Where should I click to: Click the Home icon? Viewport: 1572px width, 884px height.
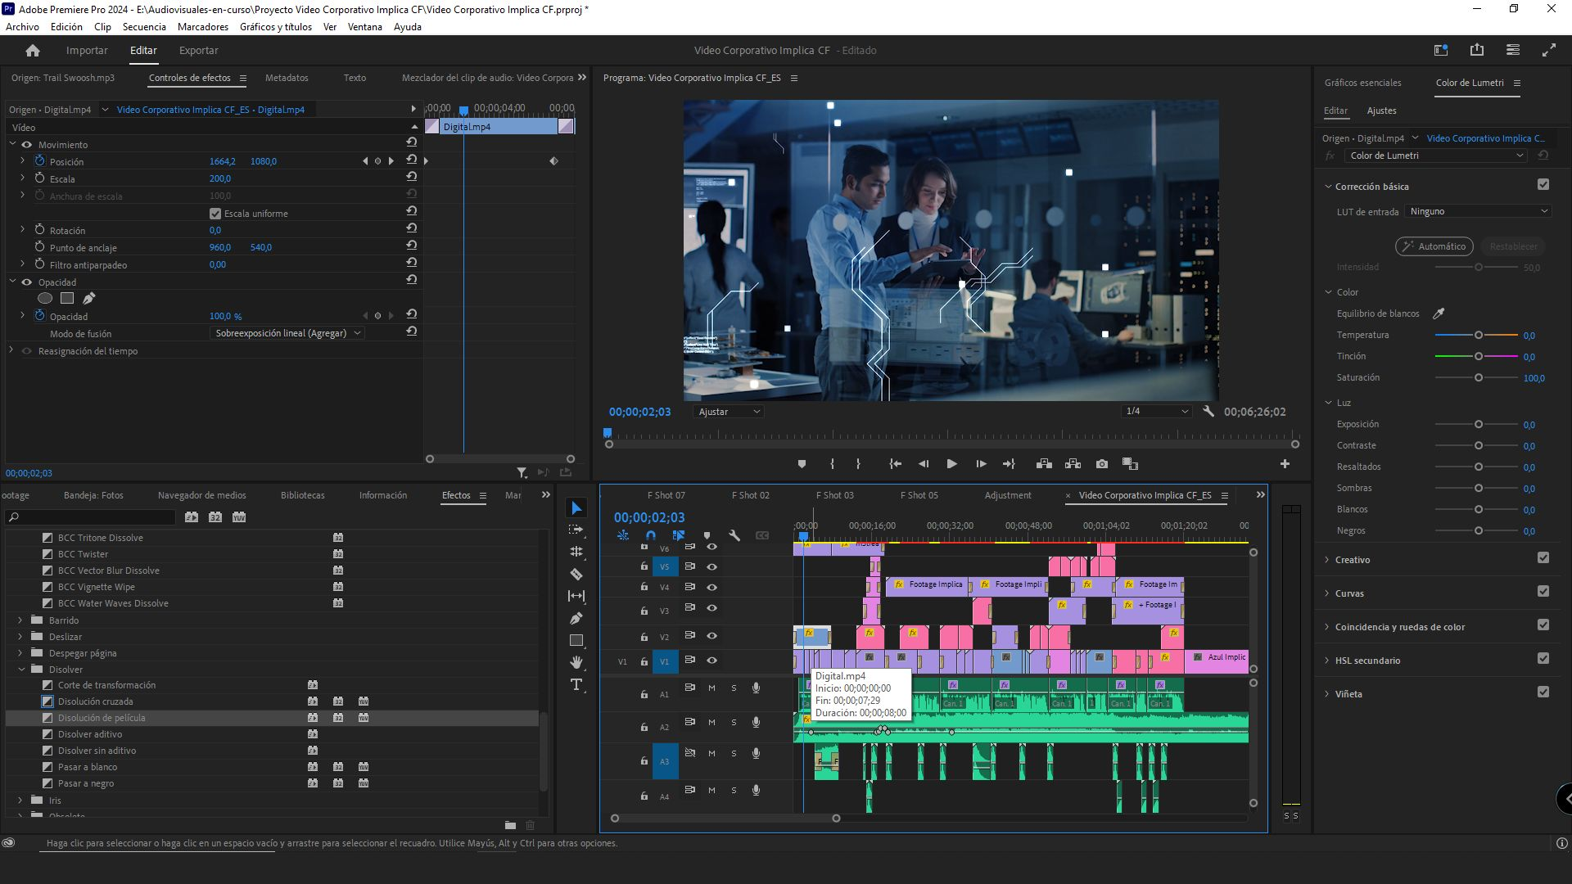33,51
